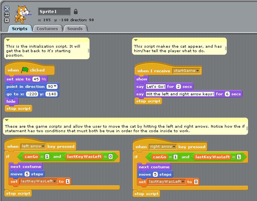257x201 pixels.
Task: Open the Sounds tab
Action: pyautogui.click(x=75, y=29)
